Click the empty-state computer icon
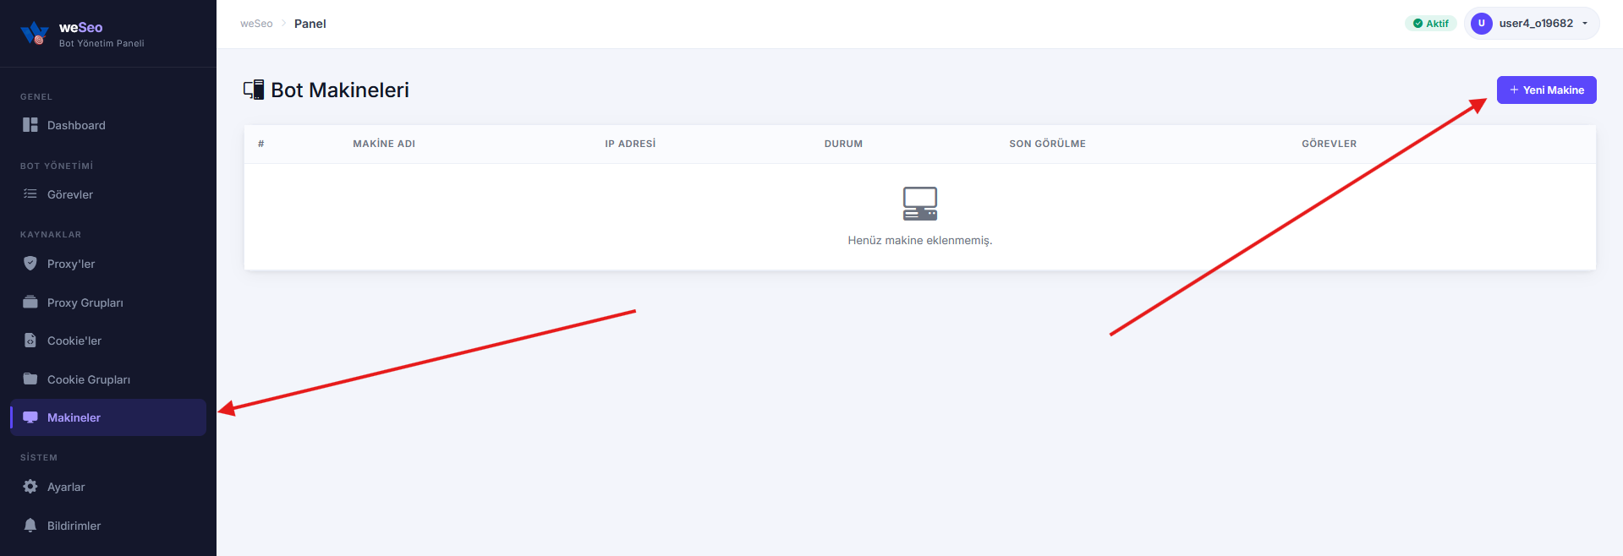This screenshot has width=1623, height=556. coord(920,204)
